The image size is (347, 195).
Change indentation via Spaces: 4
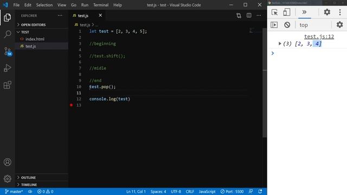click(x=158, y=191)
